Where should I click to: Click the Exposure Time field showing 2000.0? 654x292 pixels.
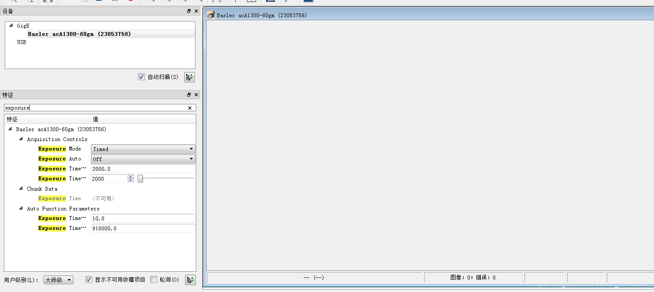point(143,169)
